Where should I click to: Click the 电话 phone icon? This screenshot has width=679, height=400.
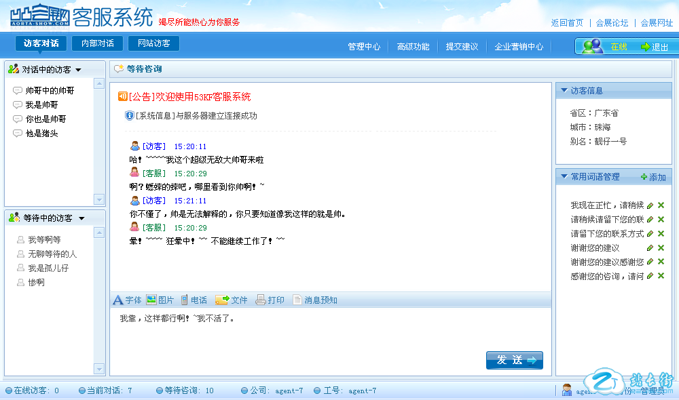(x=194, y=300)
